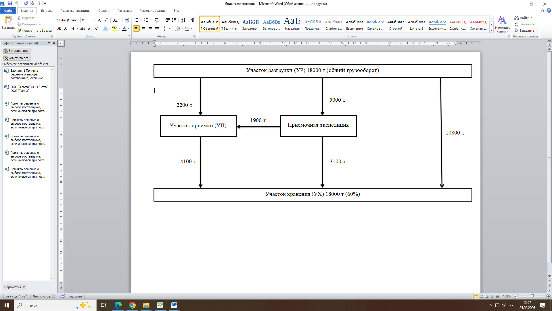Toggle bold formatting button
Image resolution: width=552 pixels, height=311 pixels.
point(59,29)
